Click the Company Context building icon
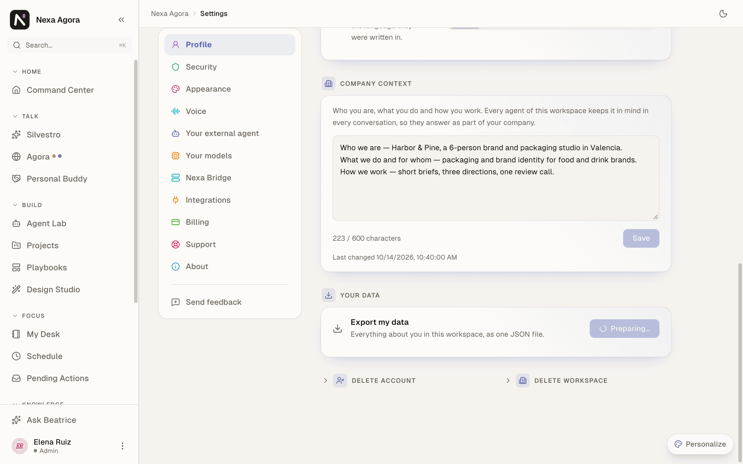 (328, 84)
